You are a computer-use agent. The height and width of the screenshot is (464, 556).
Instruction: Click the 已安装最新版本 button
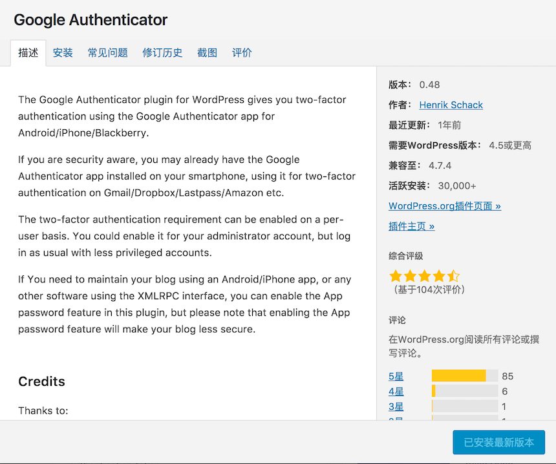[498, 442]
